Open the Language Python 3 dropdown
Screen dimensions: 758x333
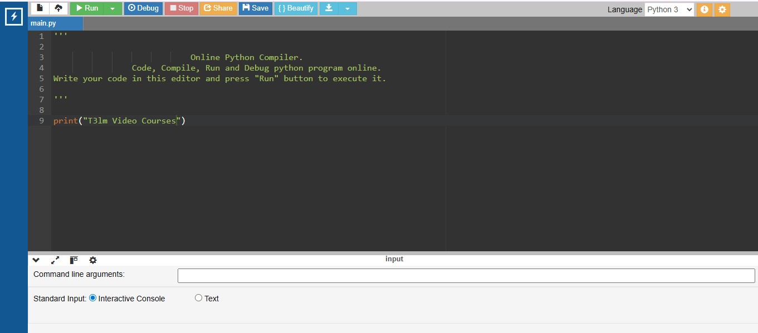[669, 9]
